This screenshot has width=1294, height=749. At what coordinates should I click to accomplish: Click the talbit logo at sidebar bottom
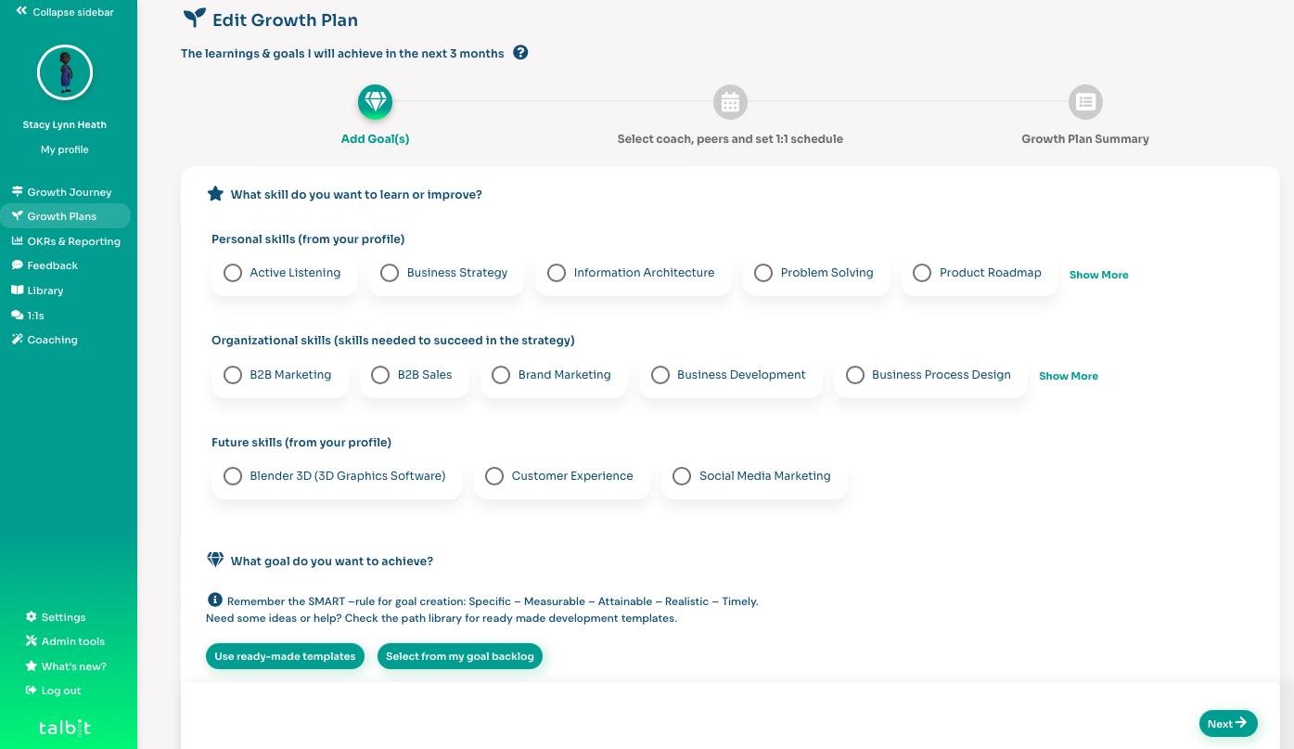[x=65, y=728]
